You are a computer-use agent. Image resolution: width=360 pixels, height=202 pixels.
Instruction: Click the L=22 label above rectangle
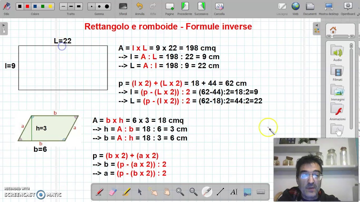pyautogui.click(x=62, y=41)
